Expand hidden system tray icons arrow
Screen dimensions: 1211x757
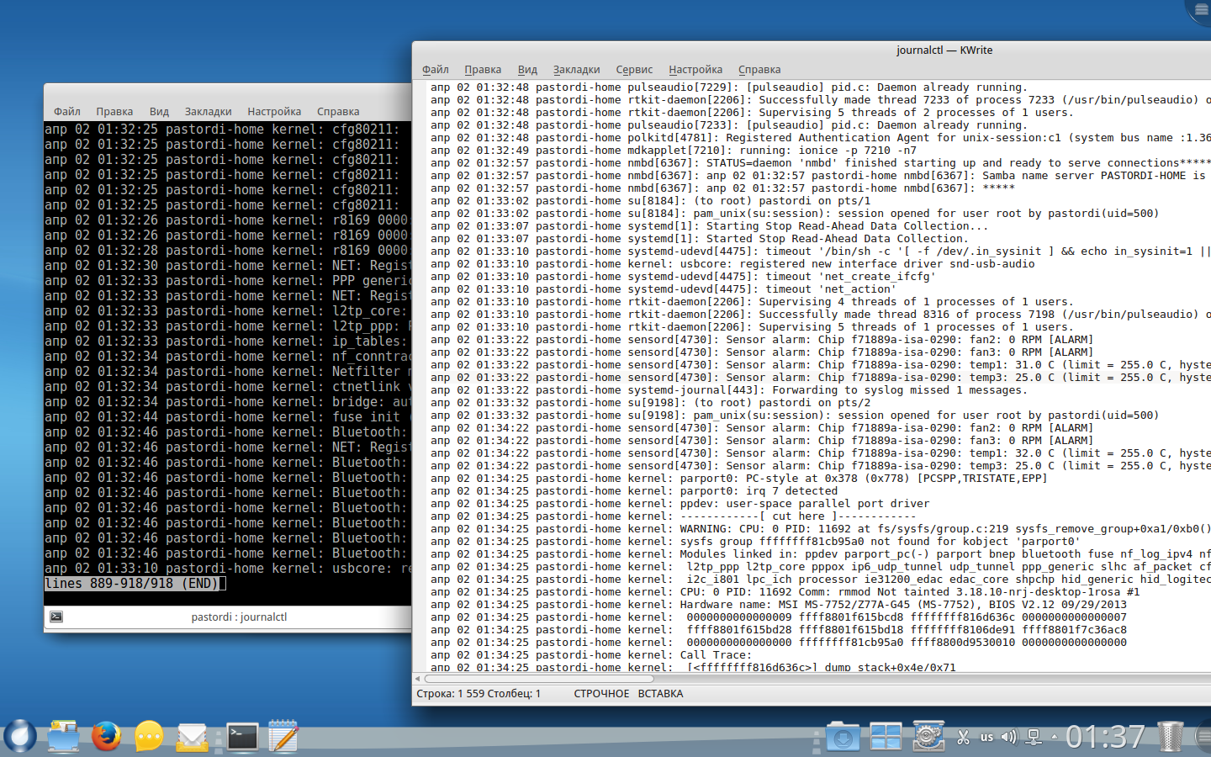(1055, 738)
